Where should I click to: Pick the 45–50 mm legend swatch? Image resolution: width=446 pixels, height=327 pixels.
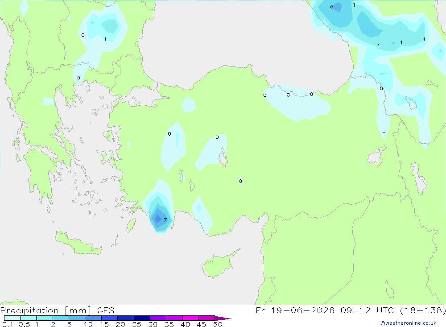click(207, 318)
